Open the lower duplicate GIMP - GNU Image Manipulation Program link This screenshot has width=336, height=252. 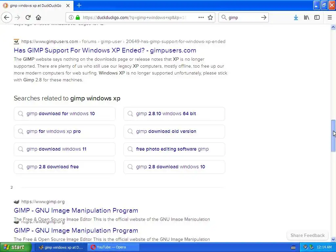coord(76,231)
